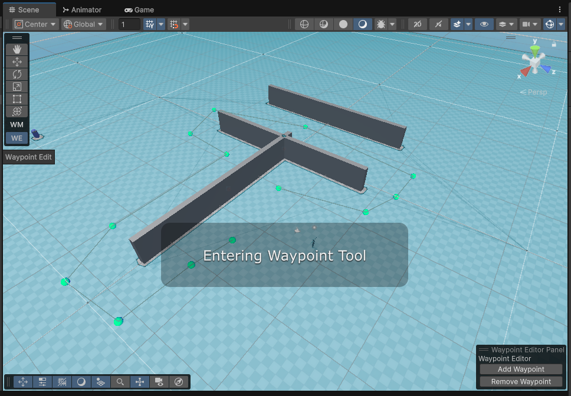
Task: Click the magnifier zoom icon in bottom toolbar
Action: pyautogui.click(x=120, y=382)
